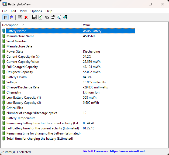Open the NirSoft Freeware website link

tap(114, 151)
